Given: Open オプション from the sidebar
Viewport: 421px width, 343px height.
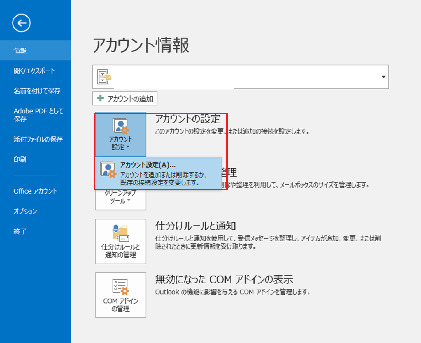Looking at the screenshot, I should pyautogui.click(x=25, y=211).
